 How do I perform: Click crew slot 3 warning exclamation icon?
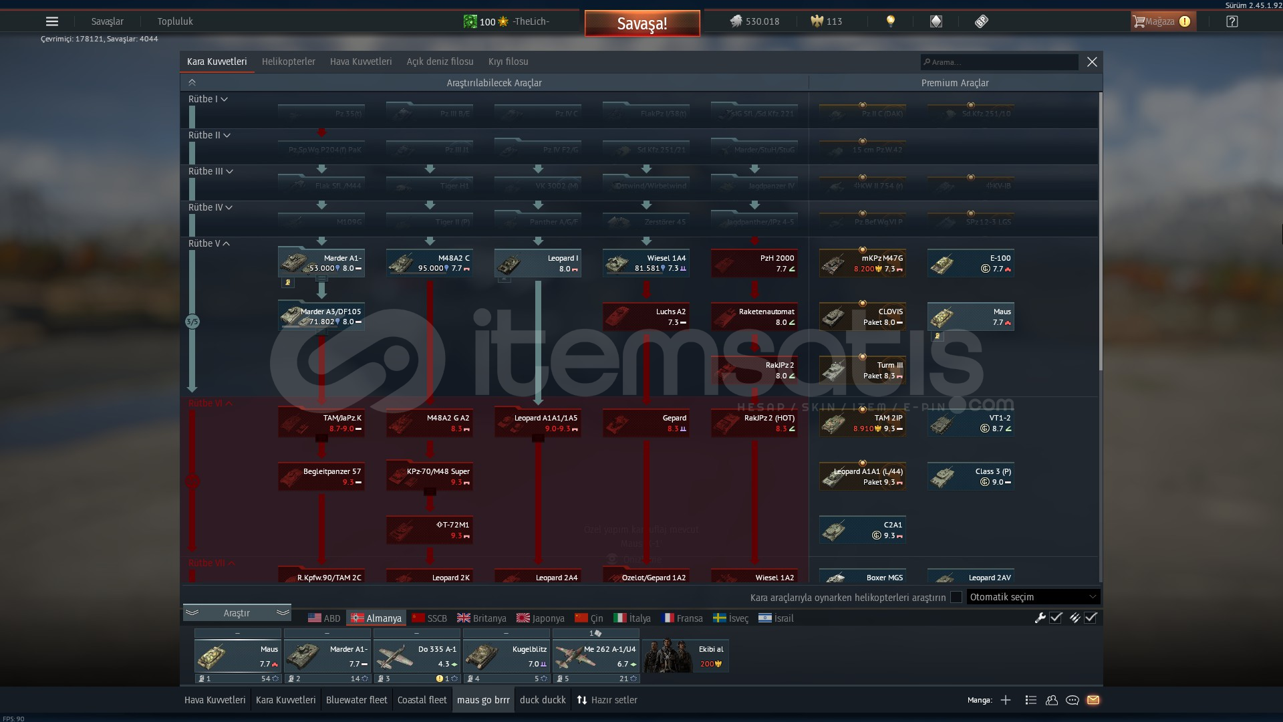pos(439,679)
